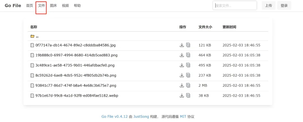
Task: Copy link icon for 0f77147a .jpg
Action: coord(188,45)
